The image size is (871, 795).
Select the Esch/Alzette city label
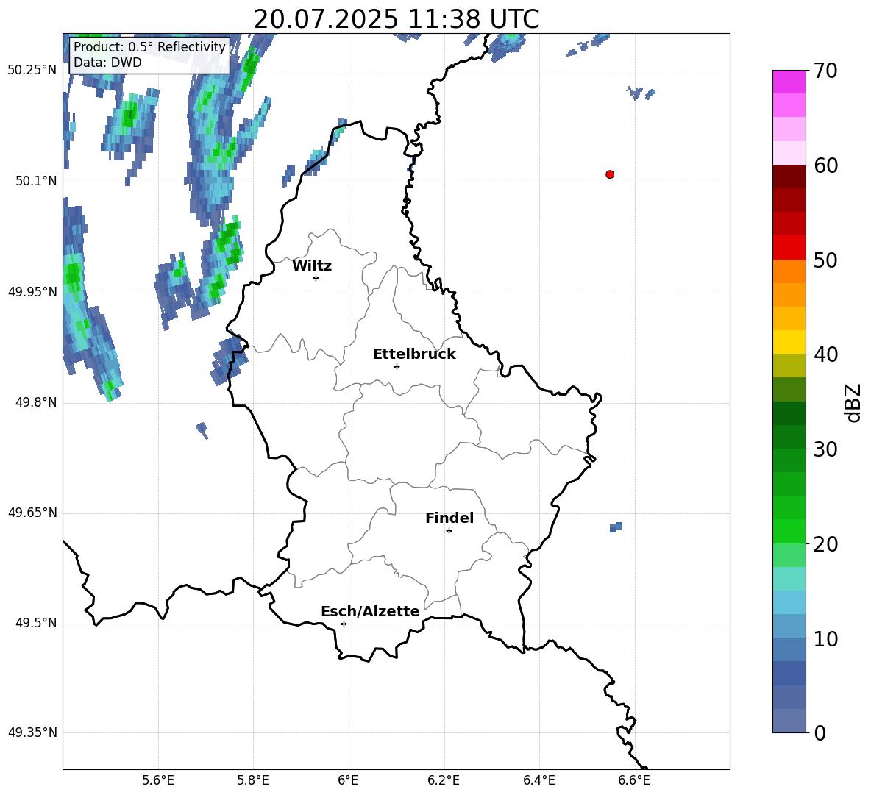370,611
